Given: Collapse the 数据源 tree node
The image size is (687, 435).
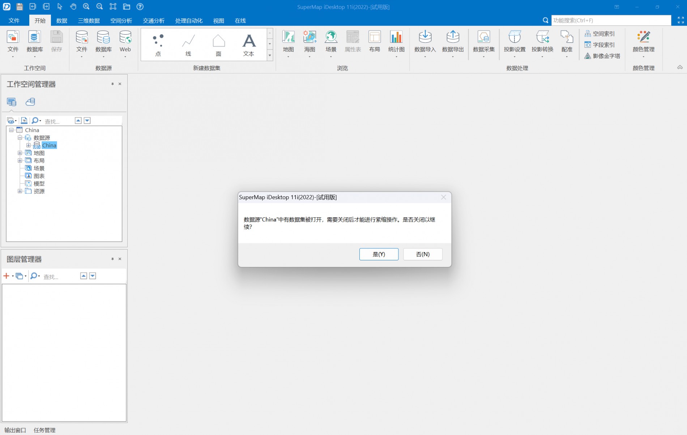Looking at the screenshot, I should pos(20,138).
